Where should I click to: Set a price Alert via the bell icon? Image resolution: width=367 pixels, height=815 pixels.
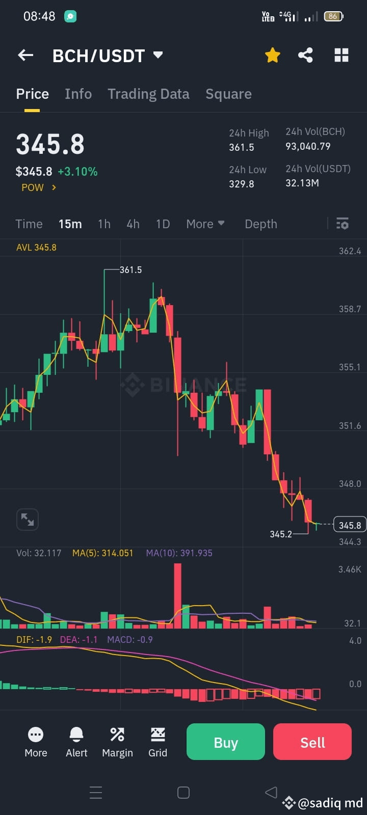coord(76,741)
